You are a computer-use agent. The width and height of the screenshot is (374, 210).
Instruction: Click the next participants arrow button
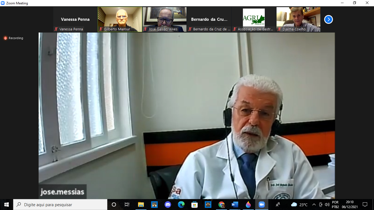[328, 19]
